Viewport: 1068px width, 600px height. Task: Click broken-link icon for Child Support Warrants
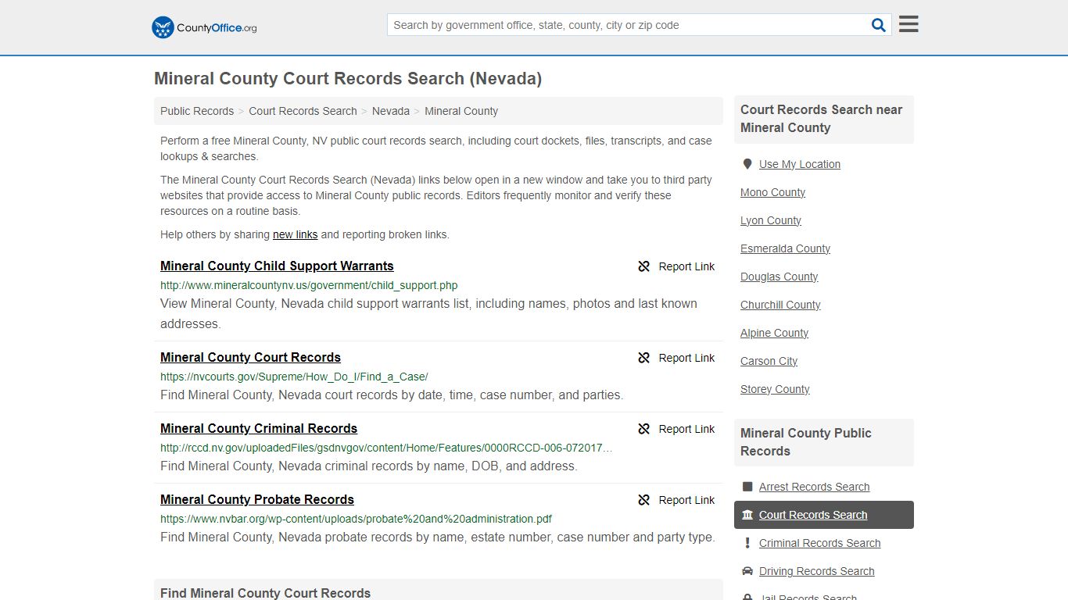pos(644,266)
